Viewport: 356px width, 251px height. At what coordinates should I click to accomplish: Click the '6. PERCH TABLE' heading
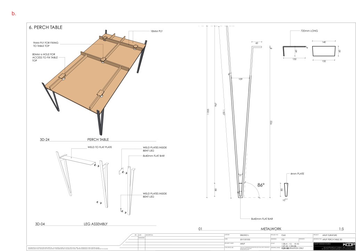click(x=46, y=27)
